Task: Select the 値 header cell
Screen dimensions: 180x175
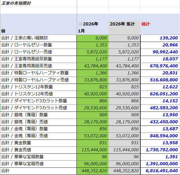Action: click(x=3, y=31)
